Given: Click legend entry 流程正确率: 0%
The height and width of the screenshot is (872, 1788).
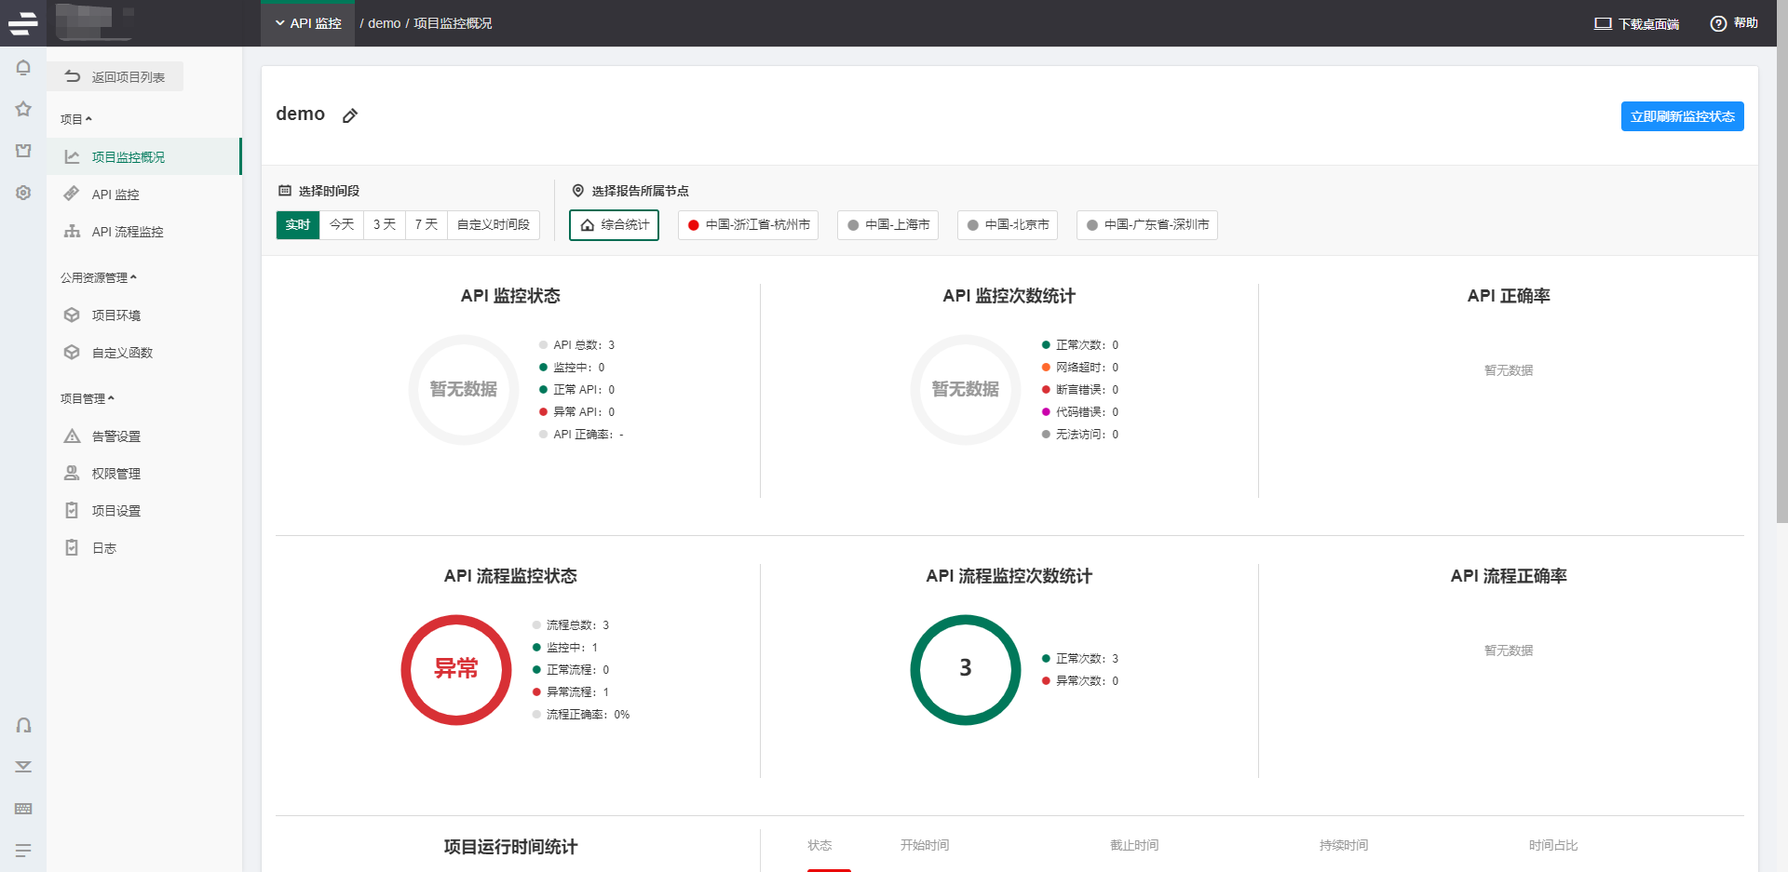Looking at the screenshot, I should (581, 714).
